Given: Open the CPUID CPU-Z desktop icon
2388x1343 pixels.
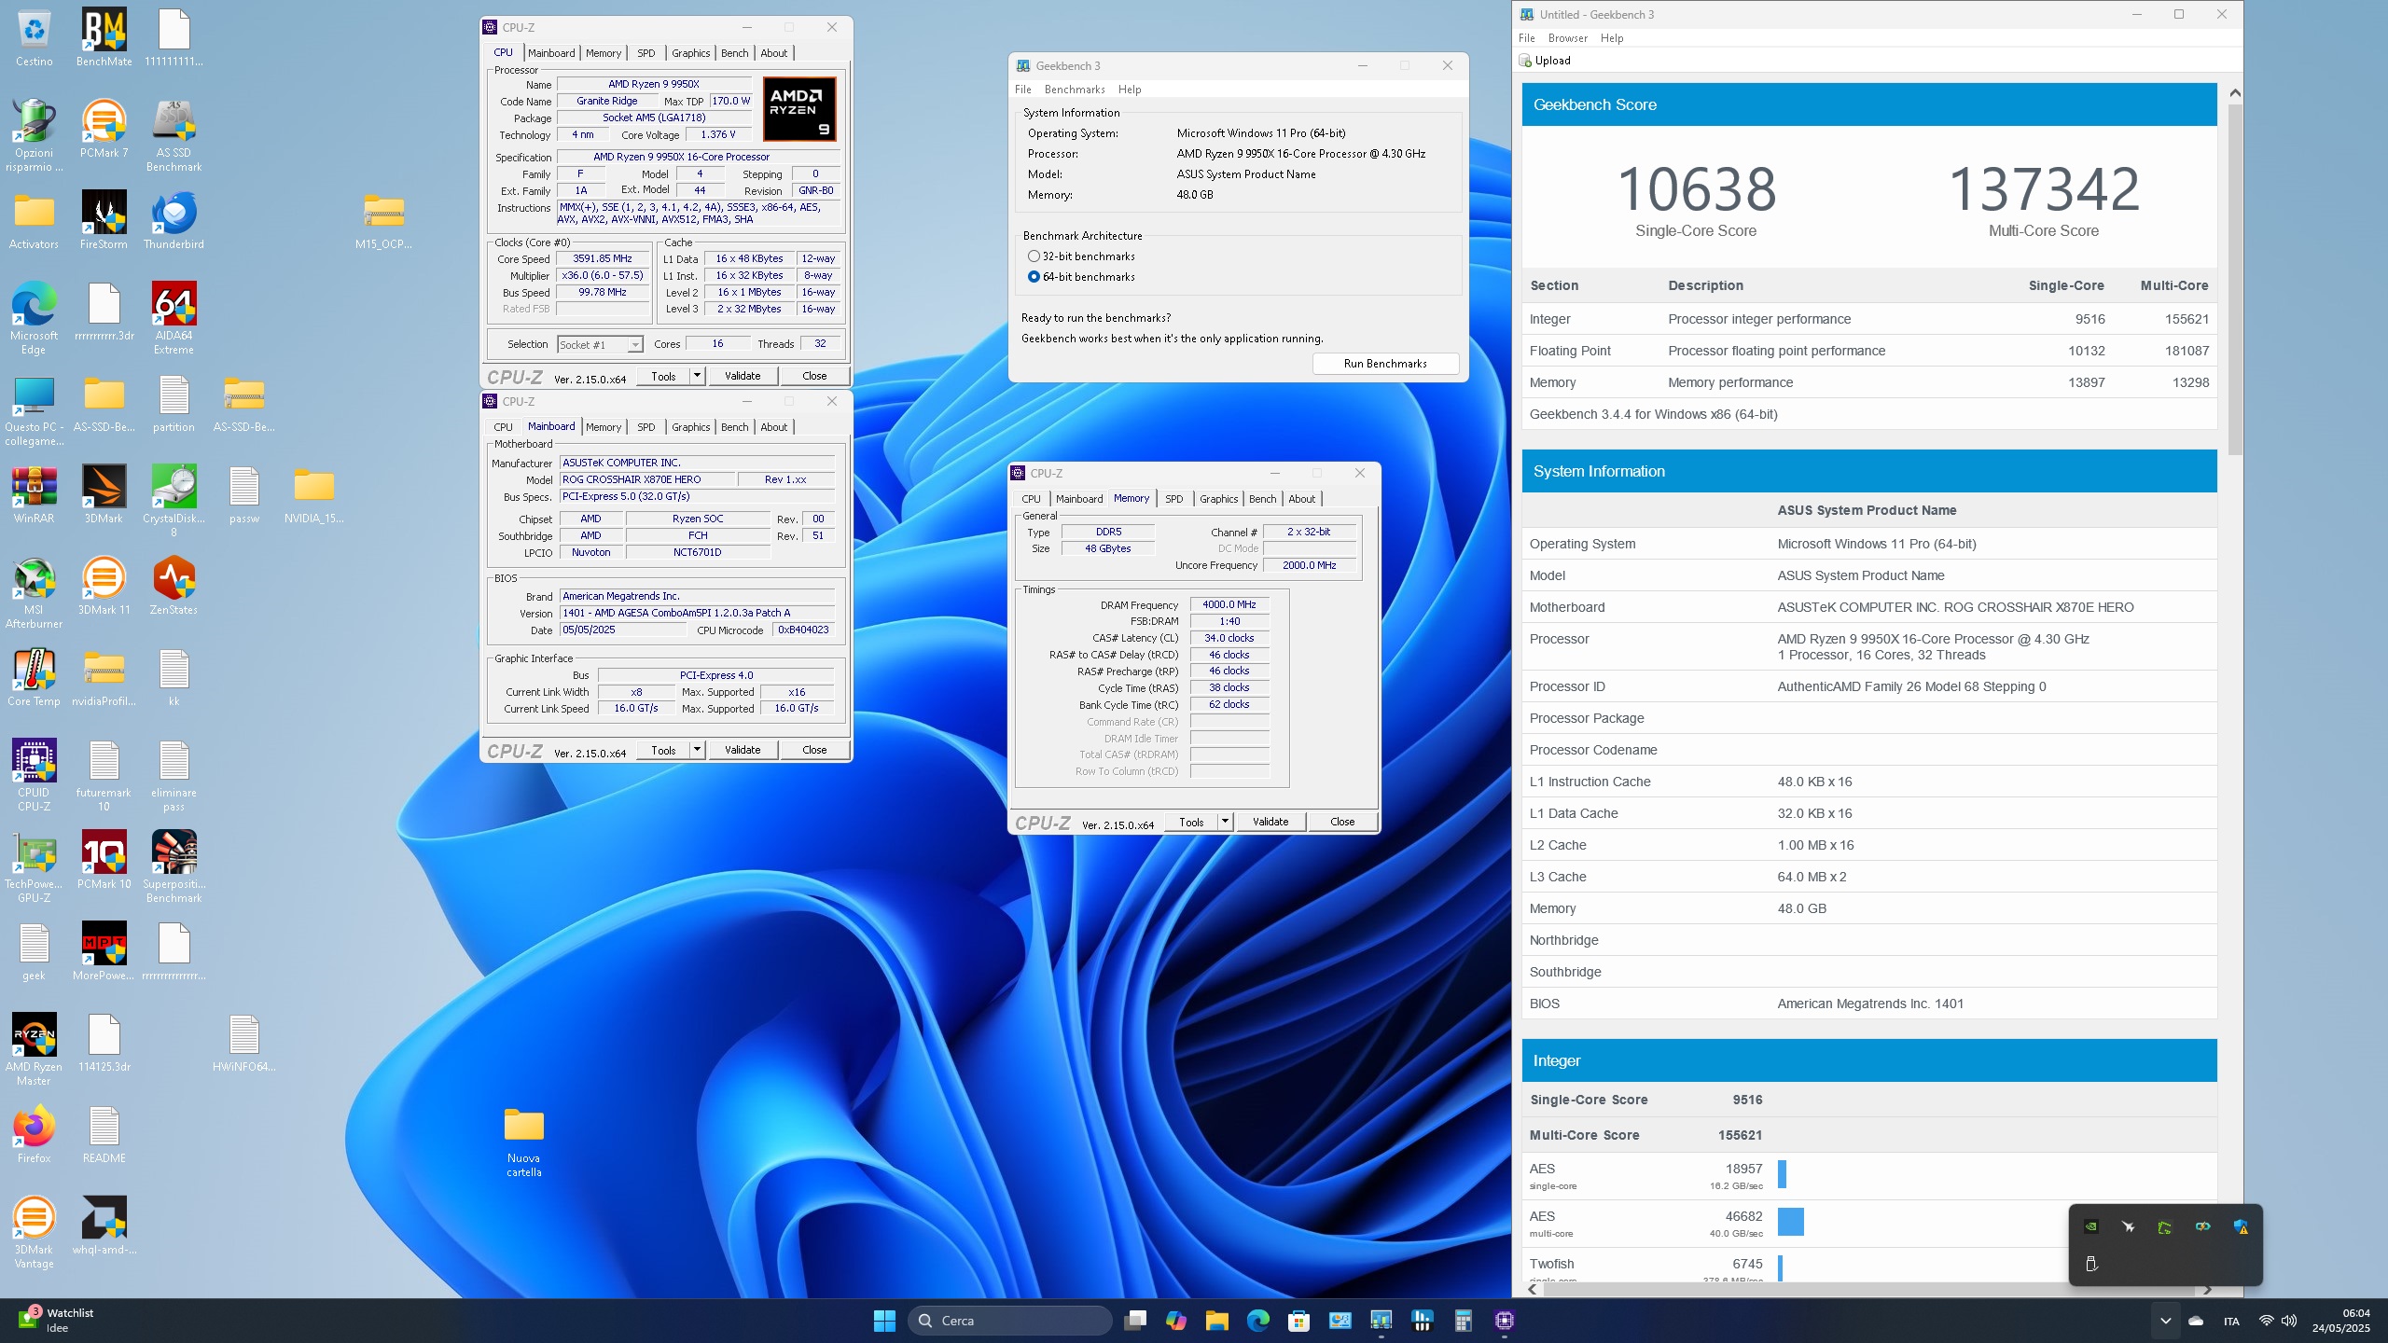Looking at the screenshot, I should click(34, 776).
